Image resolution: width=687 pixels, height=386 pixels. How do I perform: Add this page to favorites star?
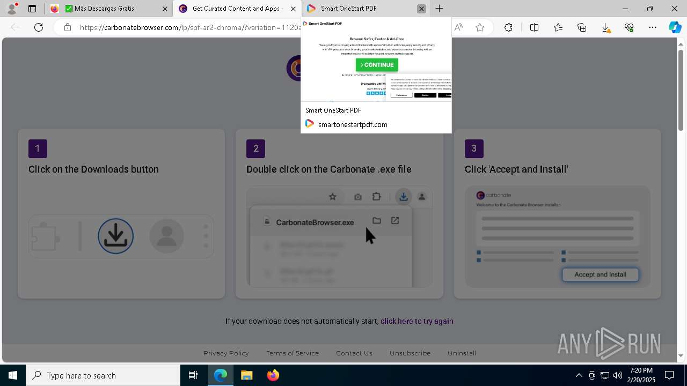tap(480, 27)
